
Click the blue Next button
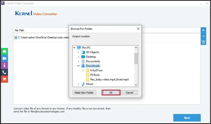(187, 118)
